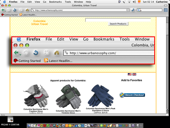Open the PEGAR Y CORTAR desktop file
This screenshot has width=170, height=128.
click(10, 121)
